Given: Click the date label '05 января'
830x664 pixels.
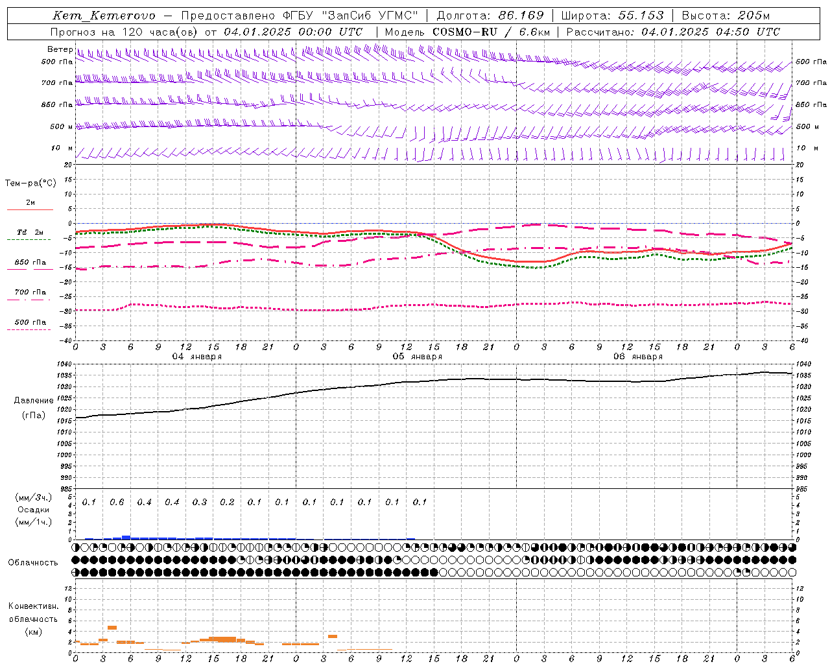Looking at the screenshot, I should click(x=417, y=357).
